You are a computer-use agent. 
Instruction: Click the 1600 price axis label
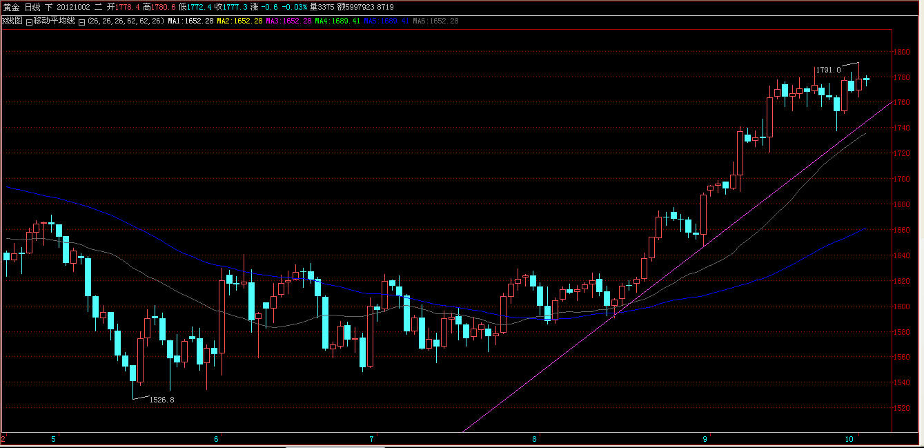[902, 306]
